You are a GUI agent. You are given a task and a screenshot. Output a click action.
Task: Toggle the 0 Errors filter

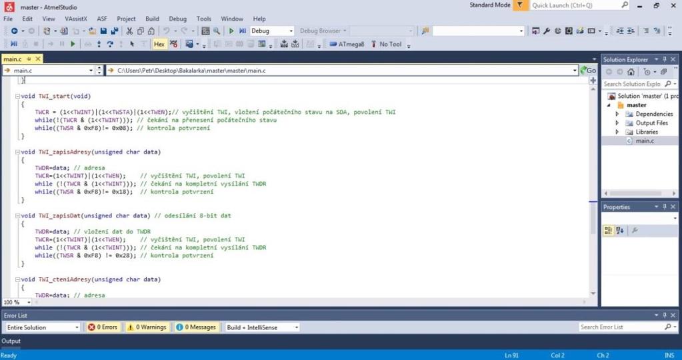[x=103, y=327]
